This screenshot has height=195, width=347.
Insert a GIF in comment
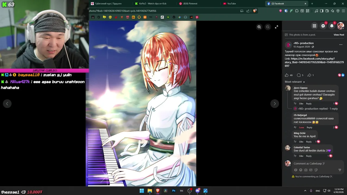pos(311,170)
